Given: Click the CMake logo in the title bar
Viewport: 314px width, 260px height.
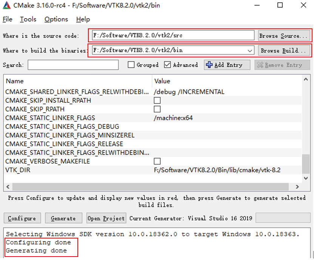Looking at the screenshot, I should pos(6,6).
